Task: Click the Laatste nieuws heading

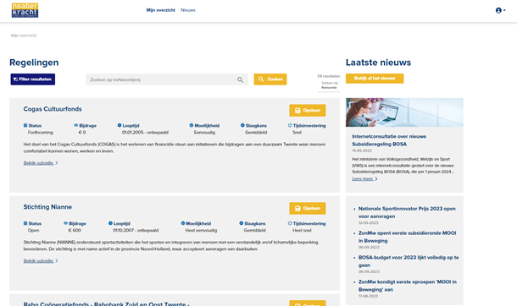Action: pyautogui.click(x=378, y=63)
